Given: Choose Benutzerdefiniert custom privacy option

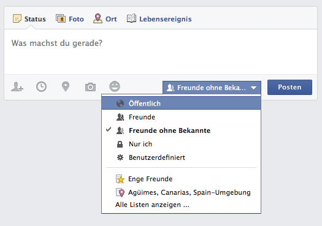Looking at the screenshot, I should [181, 157].
